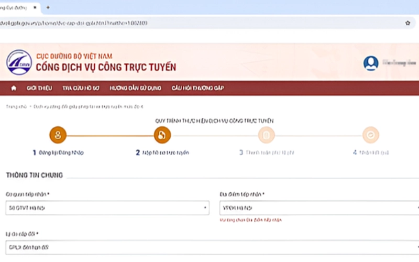The width and height of the screenshot is (419, 262).
Task: Open the 'Câu hỏi thường gặp' menu item
Action: click(197, 88)
